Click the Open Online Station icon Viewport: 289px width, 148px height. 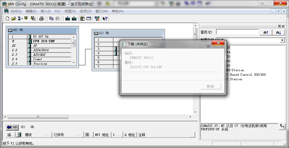(x=20, y=18)
